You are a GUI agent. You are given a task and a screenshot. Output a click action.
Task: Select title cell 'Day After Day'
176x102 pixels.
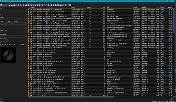tap(110, 69)
